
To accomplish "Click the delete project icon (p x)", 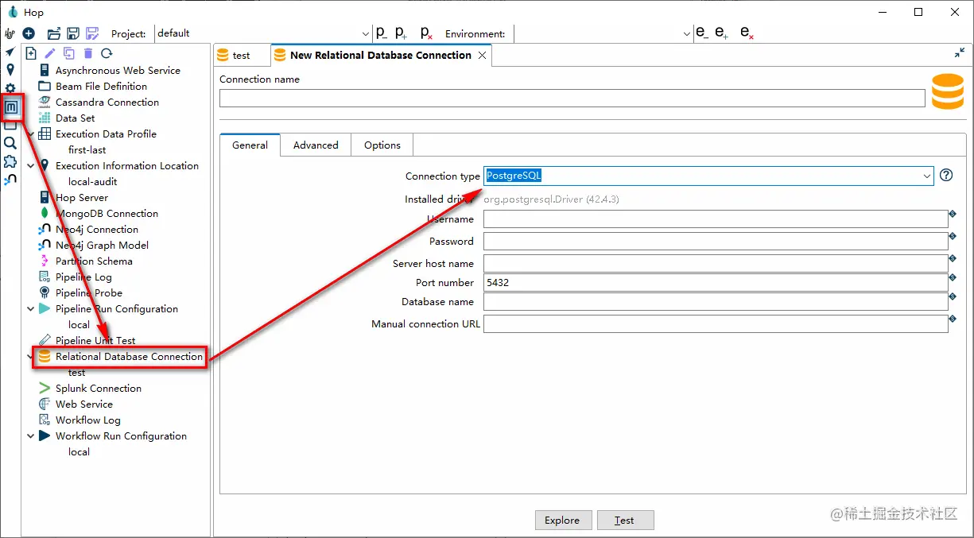I will (426, 33).
